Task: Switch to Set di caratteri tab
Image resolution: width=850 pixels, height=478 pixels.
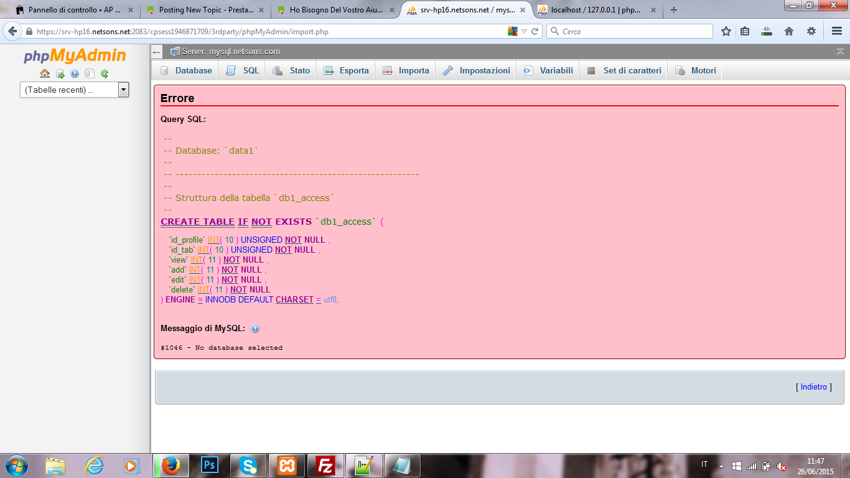Action: click(x=623, y=71)
